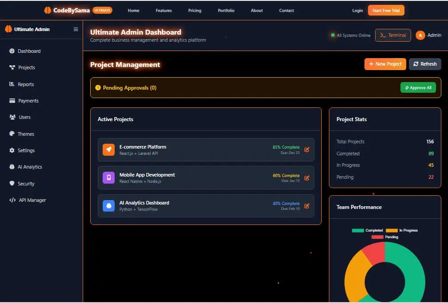
Task: Click the Settings gear icon in sidebar
Action: click(x=12, y=150)
